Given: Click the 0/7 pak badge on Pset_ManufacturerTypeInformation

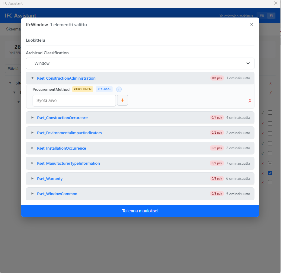Looking at the screenshot, I should (217, 163).
